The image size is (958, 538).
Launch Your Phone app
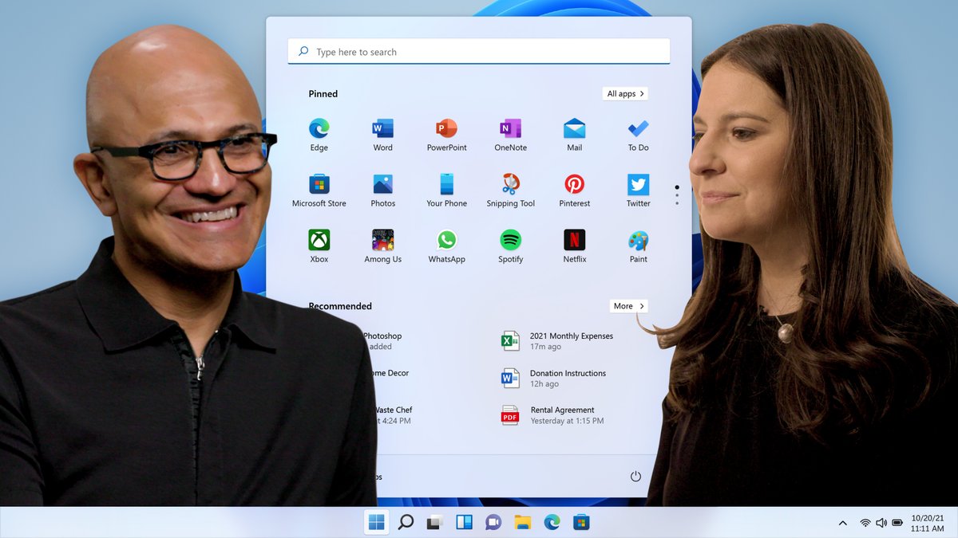coord(446,190)
